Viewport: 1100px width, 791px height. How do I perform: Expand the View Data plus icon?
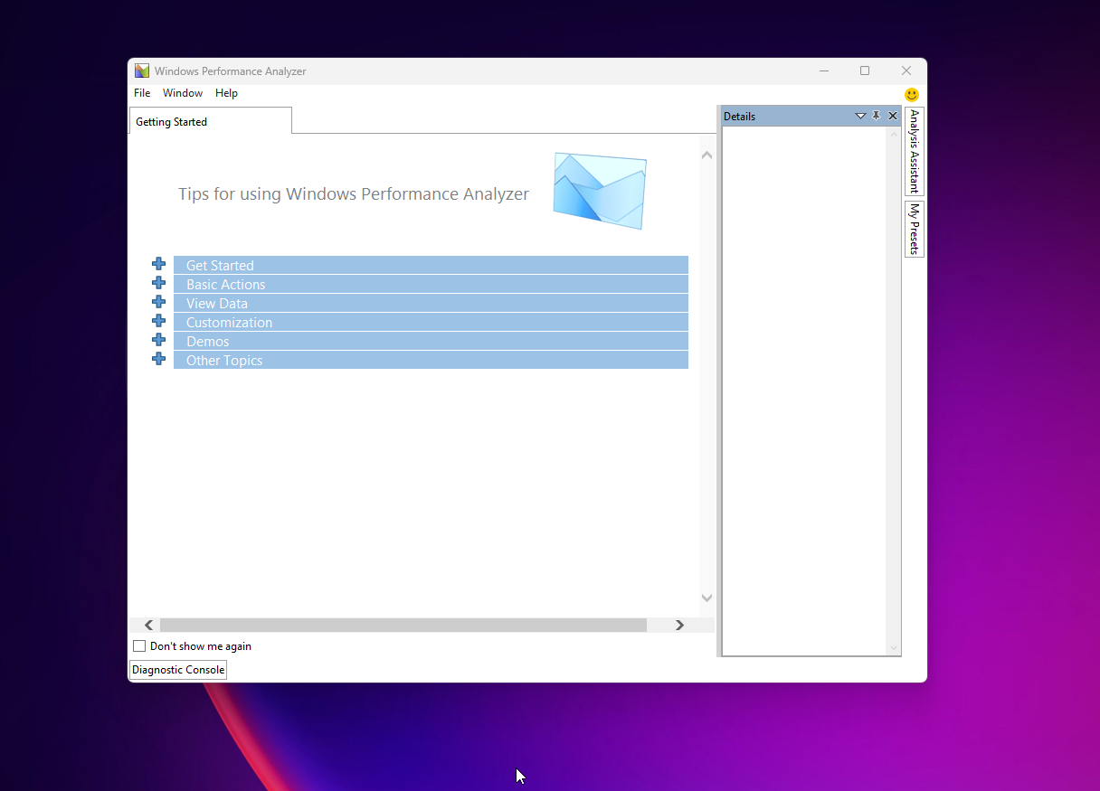(x=159, y=302)
